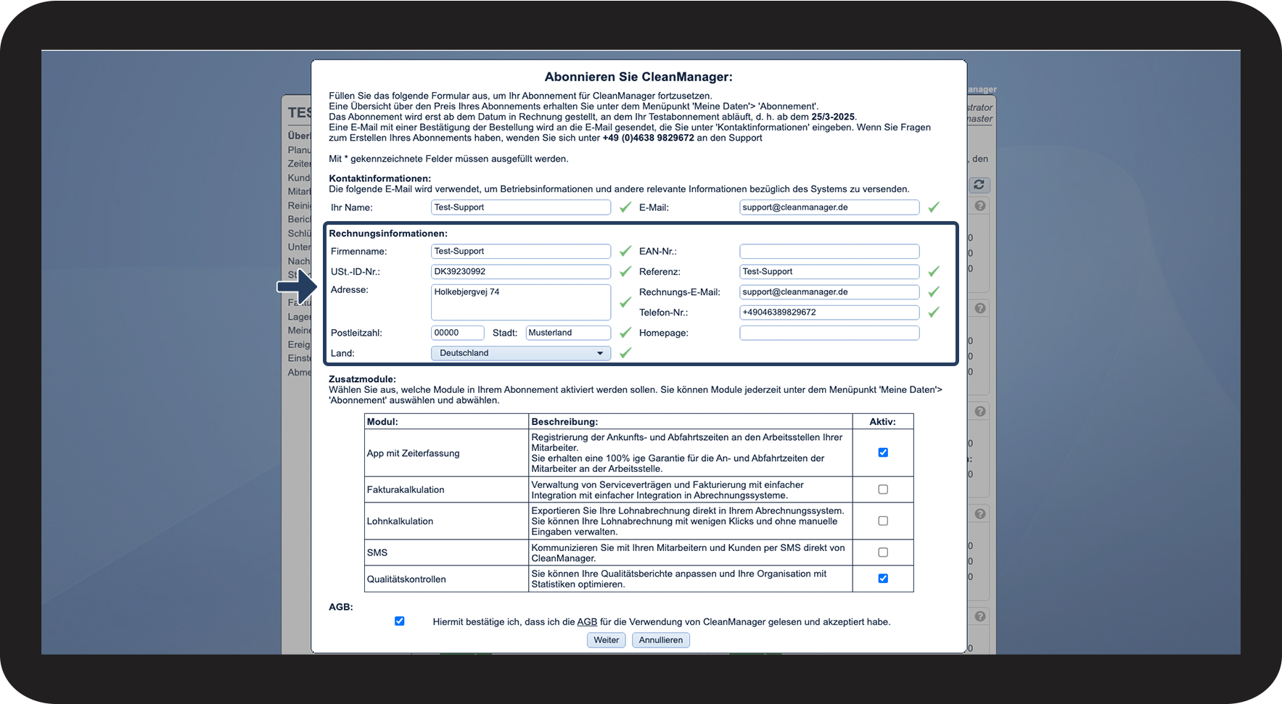1282x704 pixels.
Task: Uncheck the Qualitätskontrollen module checkbox
Action: 883,579
